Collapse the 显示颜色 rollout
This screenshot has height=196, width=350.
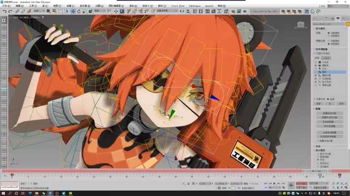coord(320,28)
